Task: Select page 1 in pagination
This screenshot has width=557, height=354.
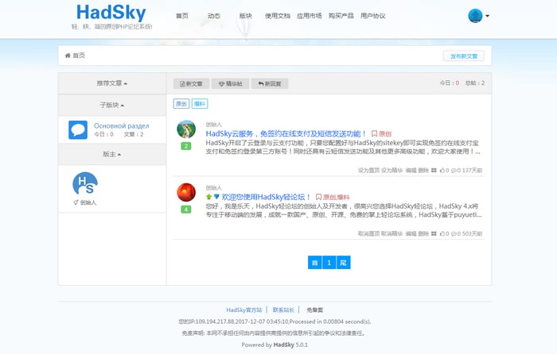Action: coord(329,263)
